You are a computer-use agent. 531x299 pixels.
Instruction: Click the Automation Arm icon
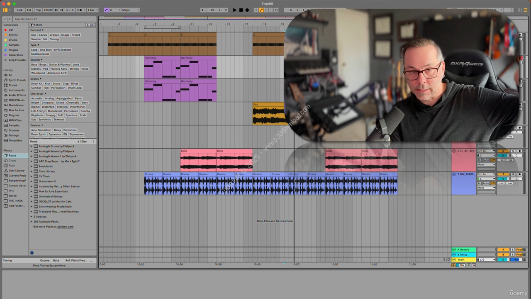[261, 10]
